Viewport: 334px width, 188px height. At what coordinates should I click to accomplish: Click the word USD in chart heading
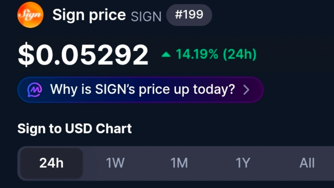pos(78,129)
